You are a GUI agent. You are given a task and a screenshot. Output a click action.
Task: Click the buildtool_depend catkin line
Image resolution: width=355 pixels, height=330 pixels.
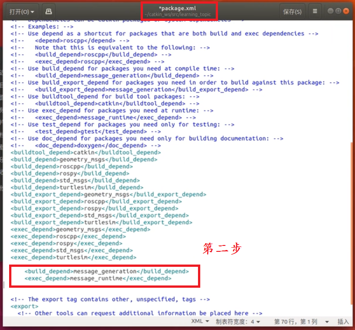click(86, 152)
